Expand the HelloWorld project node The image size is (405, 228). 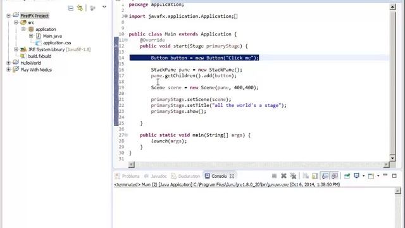click(8, 63)
